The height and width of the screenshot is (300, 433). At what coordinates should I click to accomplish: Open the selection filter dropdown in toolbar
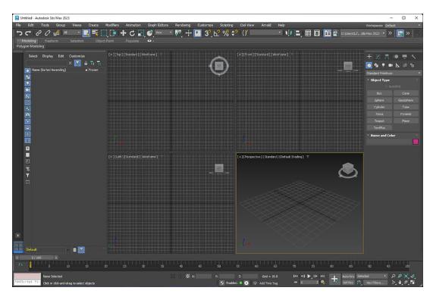[71, 33]
